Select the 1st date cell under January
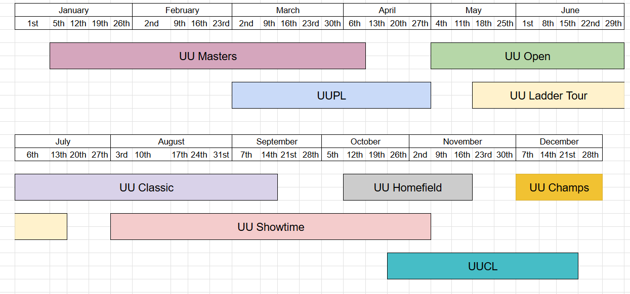 tap(32, 23)
